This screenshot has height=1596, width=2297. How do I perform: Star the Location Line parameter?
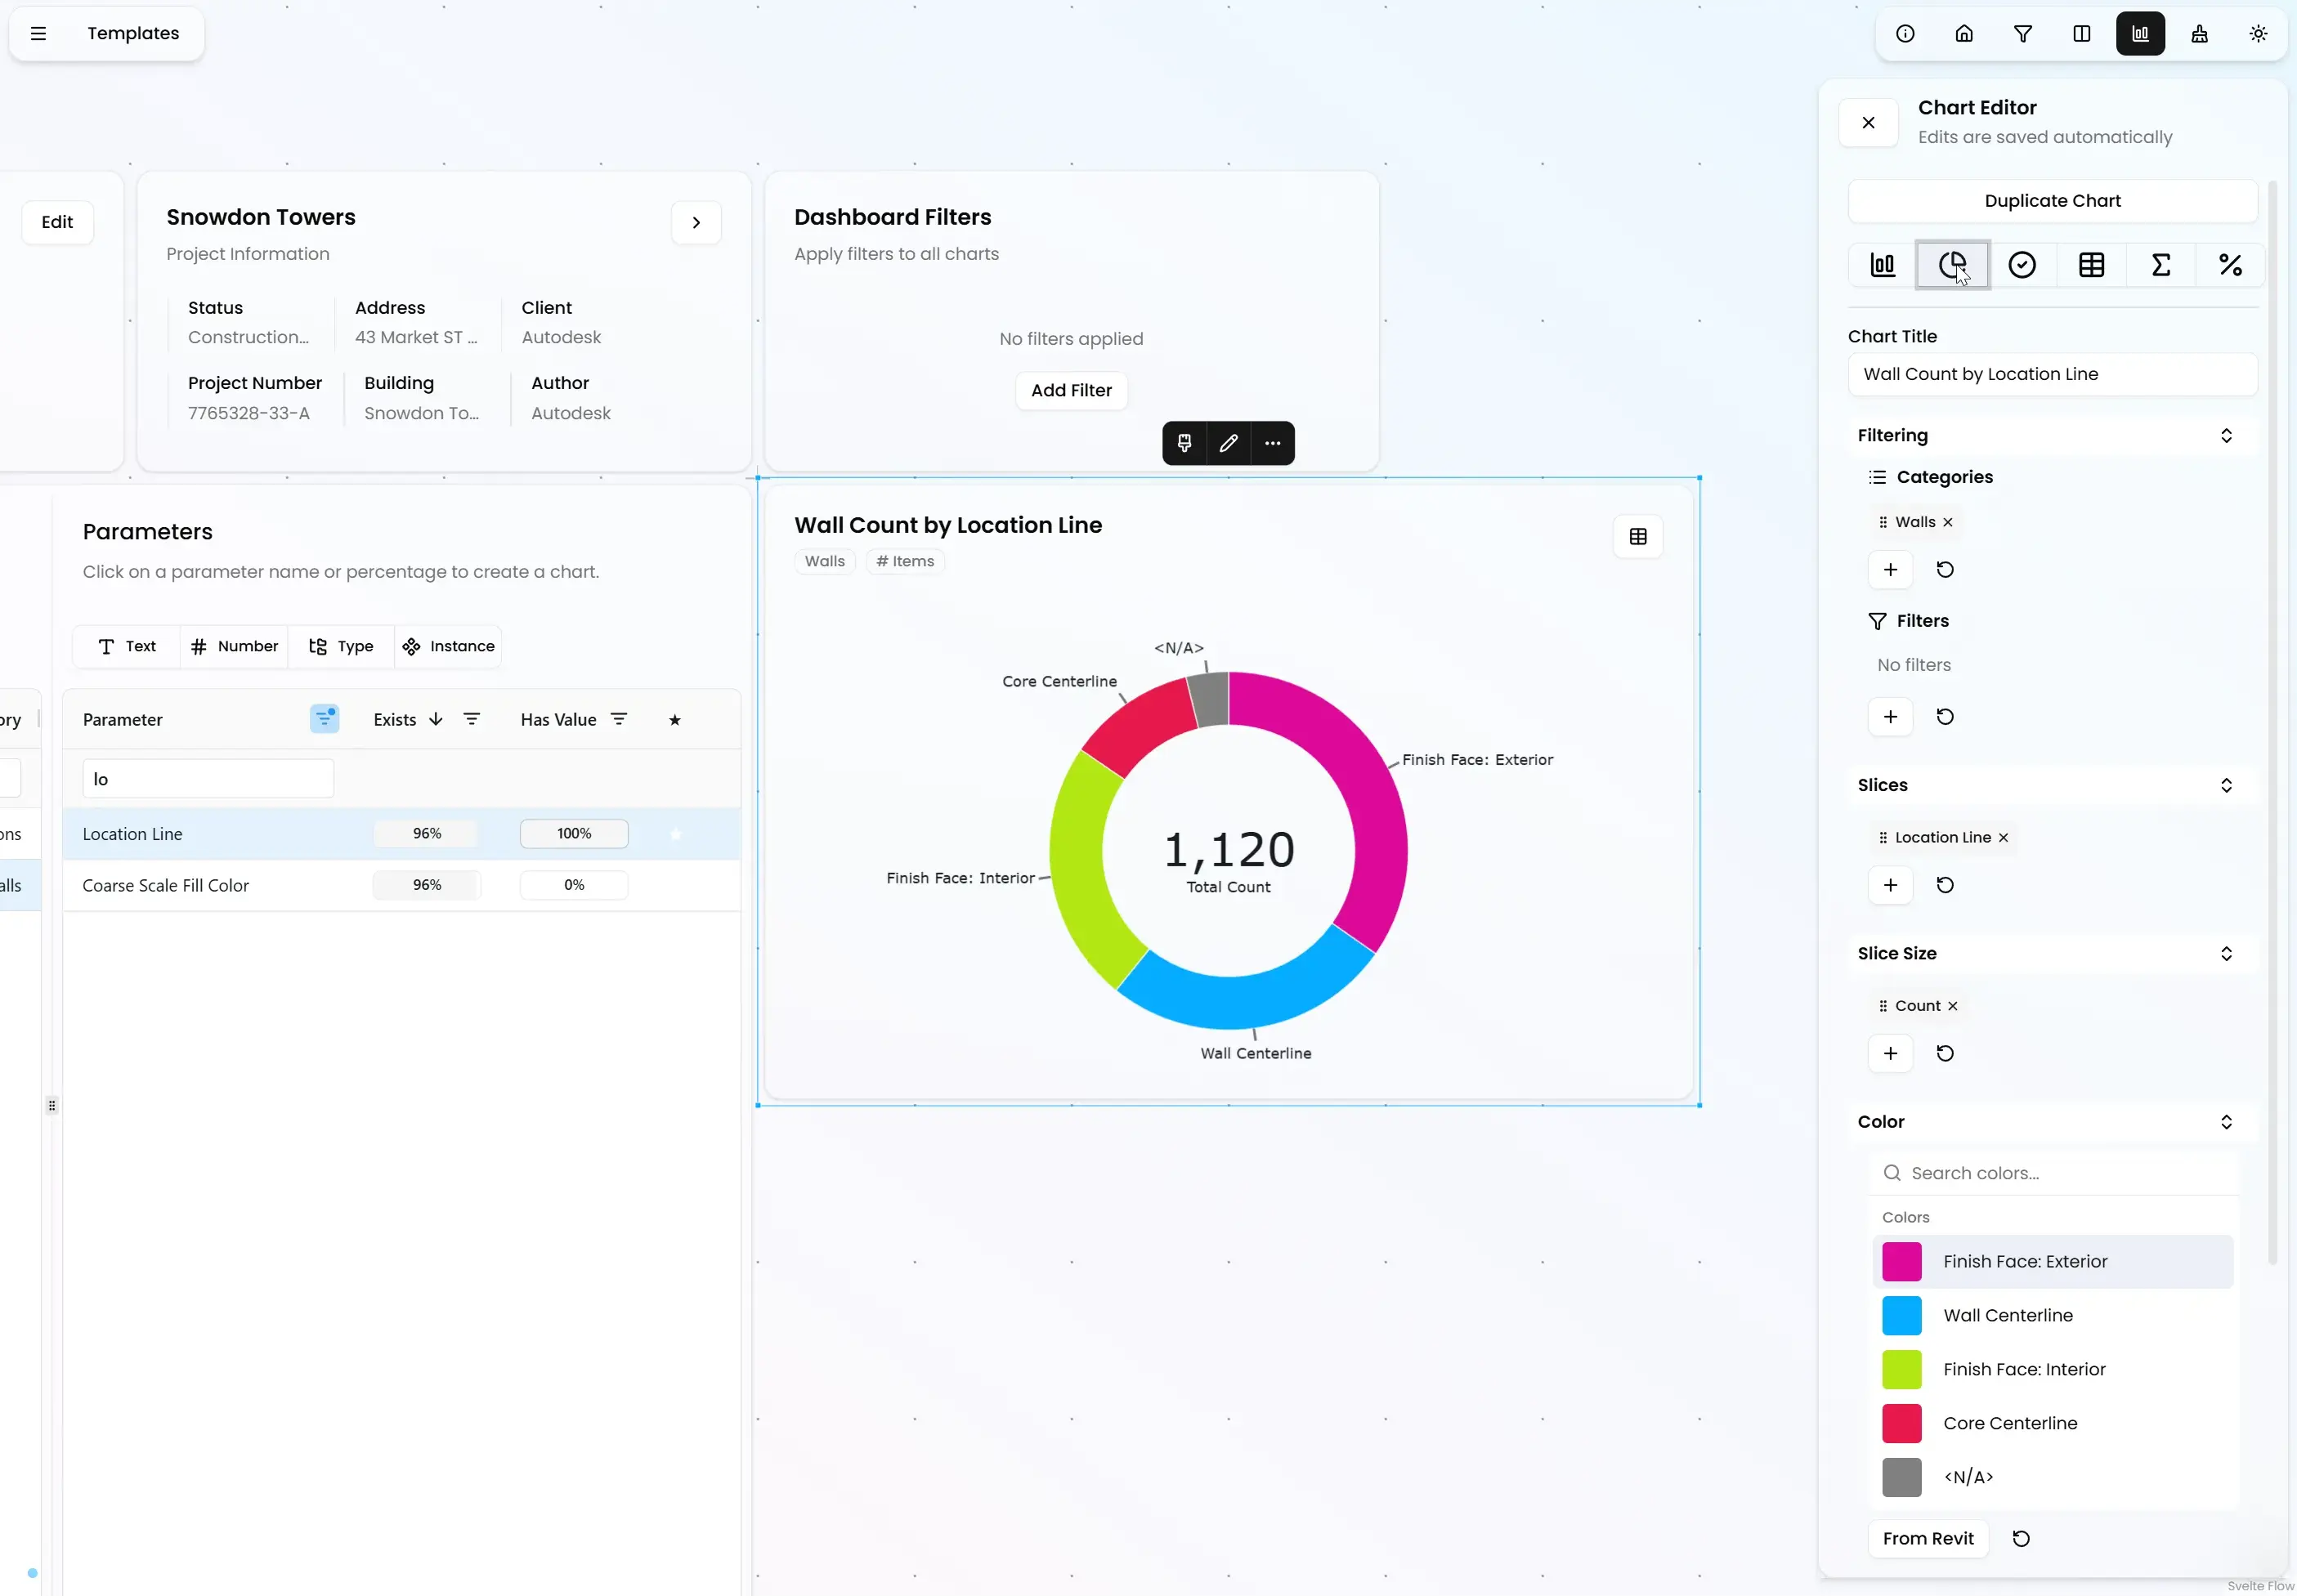point(675,834)
